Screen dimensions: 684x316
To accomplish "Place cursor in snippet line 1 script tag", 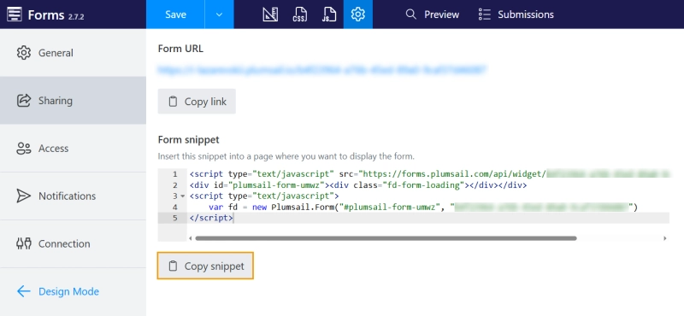I will click(x=207, y=174).
